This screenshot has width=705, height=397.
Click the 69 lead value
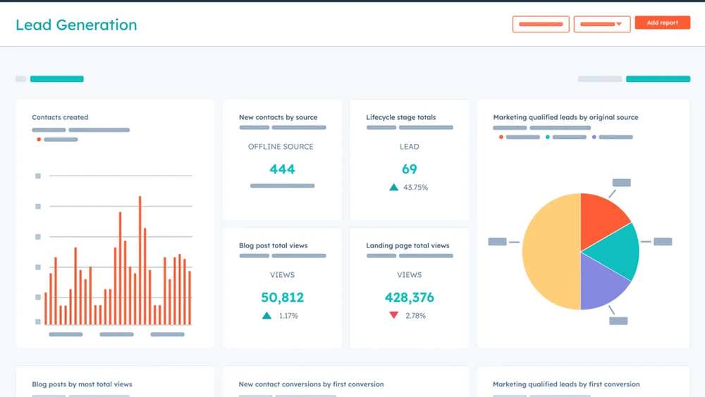(409, 169)
